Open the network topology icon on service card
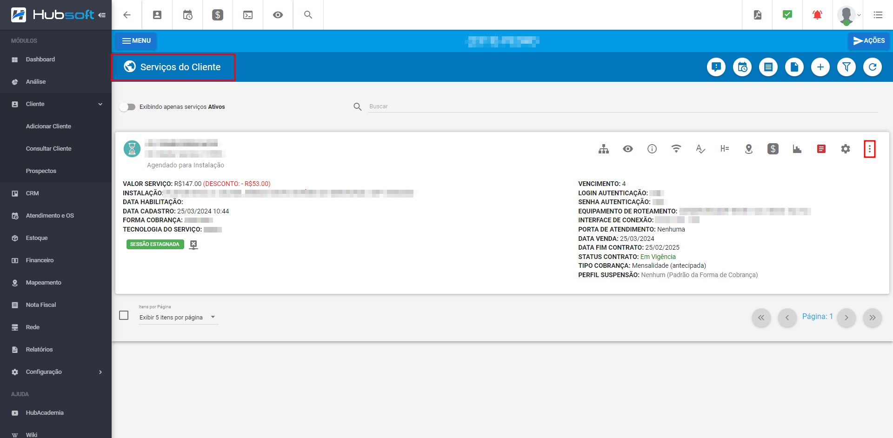Screen dimensions: 893x438 (604, 149)
